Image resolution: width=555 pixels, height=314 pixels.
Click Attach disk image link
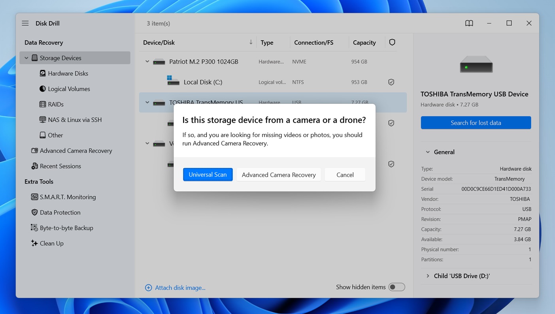[180, 288]
